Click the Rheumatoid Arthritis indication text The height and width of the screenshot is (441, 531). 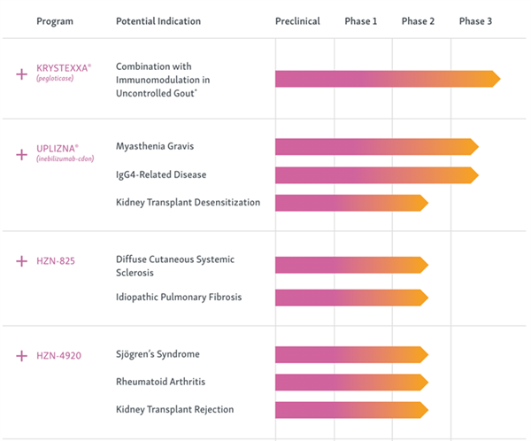click(160, 382)
